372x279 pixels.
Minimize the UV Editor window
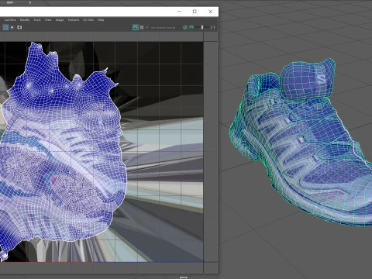click(179, 12)
